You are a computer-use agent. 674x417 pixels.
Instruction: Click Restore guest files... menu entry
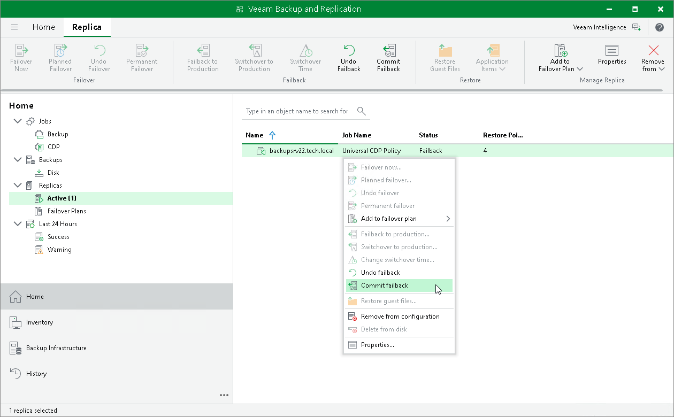[400, 301]
